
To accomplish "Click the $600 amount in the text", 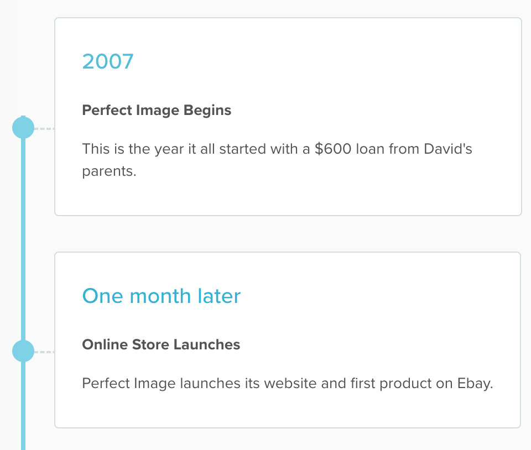I will coord(333,149).
